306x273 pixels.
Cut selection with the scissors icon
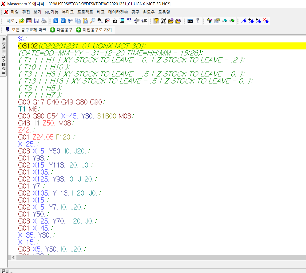[x=70, y=21]
